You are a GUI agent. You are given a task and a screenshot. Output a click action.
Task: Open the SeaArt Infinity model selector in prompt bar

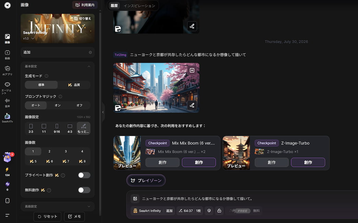pyautogui.click(x=147, y=211)
